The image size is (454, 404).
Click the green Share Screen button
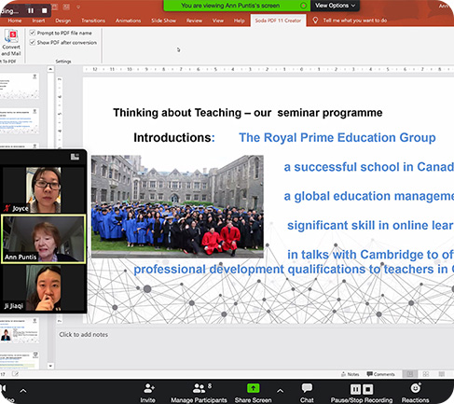[253, 393]
